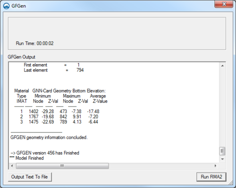Click Z-Val -19.68

click(x=48, y=116)
